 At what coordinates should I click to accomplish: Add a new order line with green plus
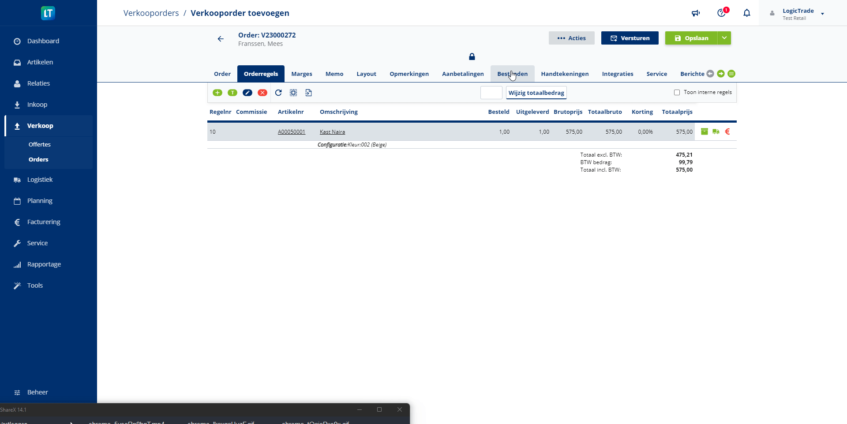tap(217, 93)
